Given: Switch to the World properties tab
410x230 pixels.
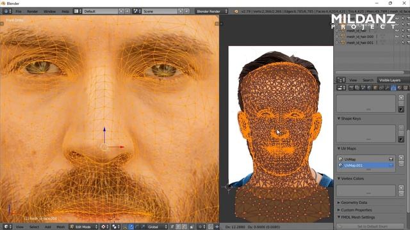Looking at the screenshot, I should (x=369, y=88).
